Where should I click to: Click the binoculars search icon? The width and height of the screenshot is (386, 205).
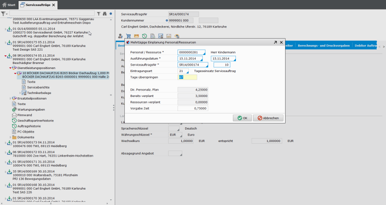[x=104, y=14]
